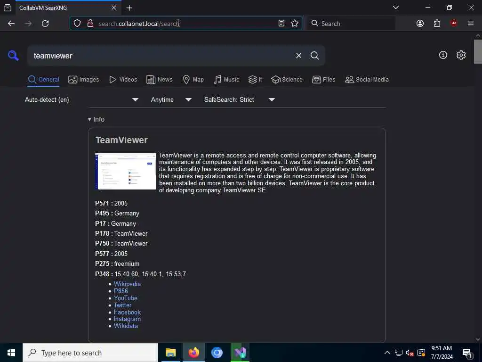The width and height of the screenshot is (482, 362).
Task: Collapse the Info section
Action: [96, 119]
